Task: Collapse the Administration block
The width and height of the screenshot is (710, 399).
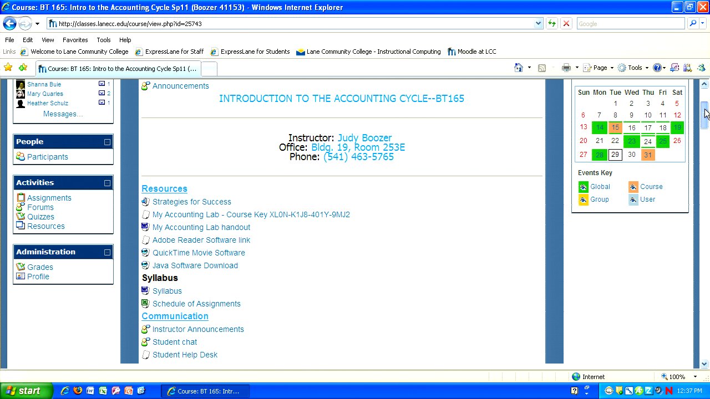Action: [107, 252]
